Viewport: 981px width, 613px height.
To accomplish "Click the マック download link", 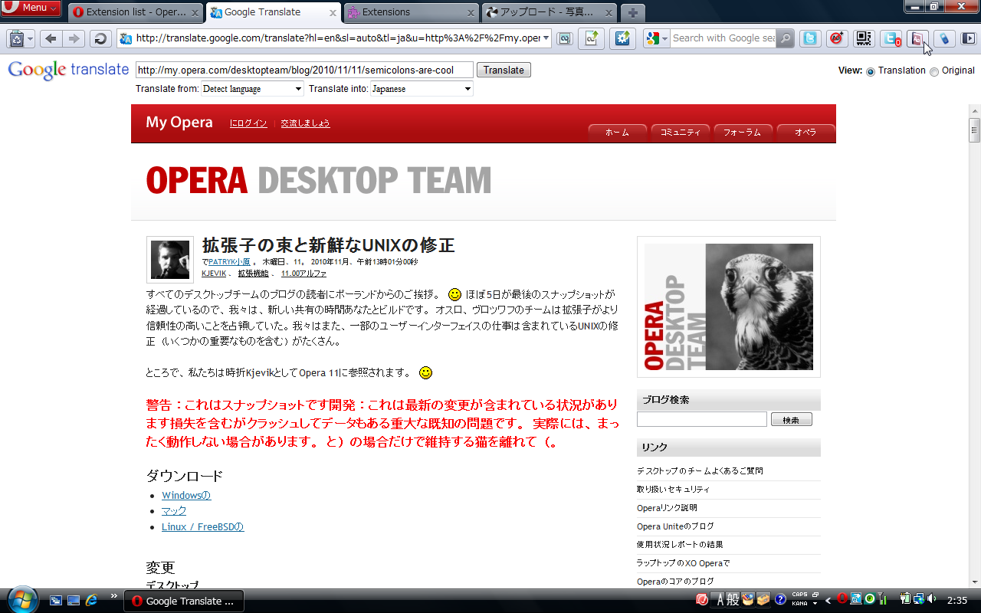I will pyautogui.click(x=174, y=511).
